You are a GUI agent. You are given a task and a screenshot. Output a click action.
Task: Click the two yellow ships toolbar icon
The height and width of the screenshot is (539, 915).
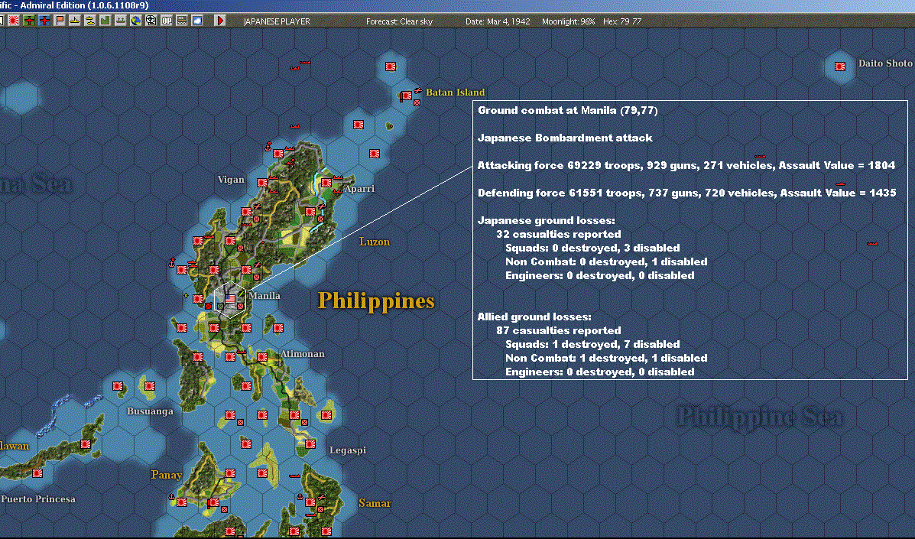point(90,21)
